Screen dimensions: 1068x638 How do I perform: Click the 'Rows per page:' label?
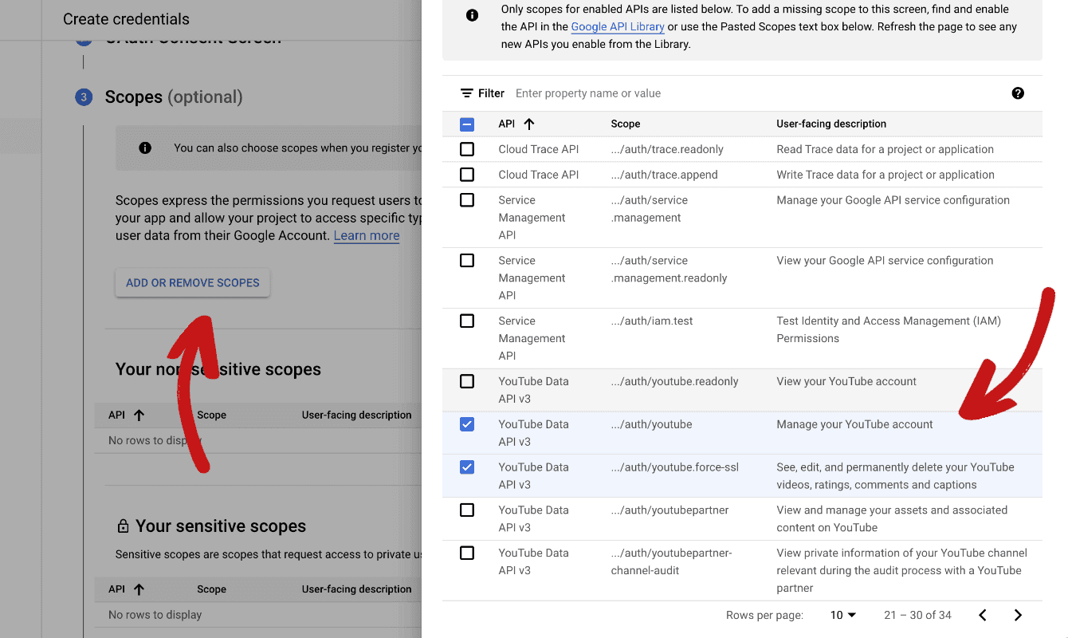click(x=764, y=615)
